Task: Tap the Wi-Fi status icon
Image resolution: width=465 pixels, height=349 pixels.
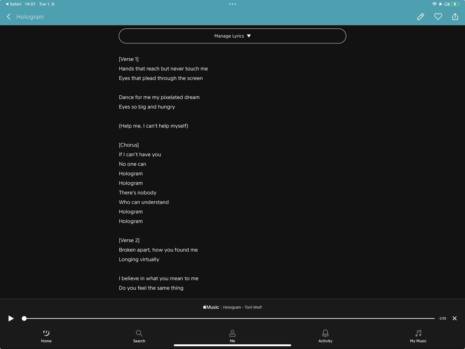Action: [x=434, y=4]
